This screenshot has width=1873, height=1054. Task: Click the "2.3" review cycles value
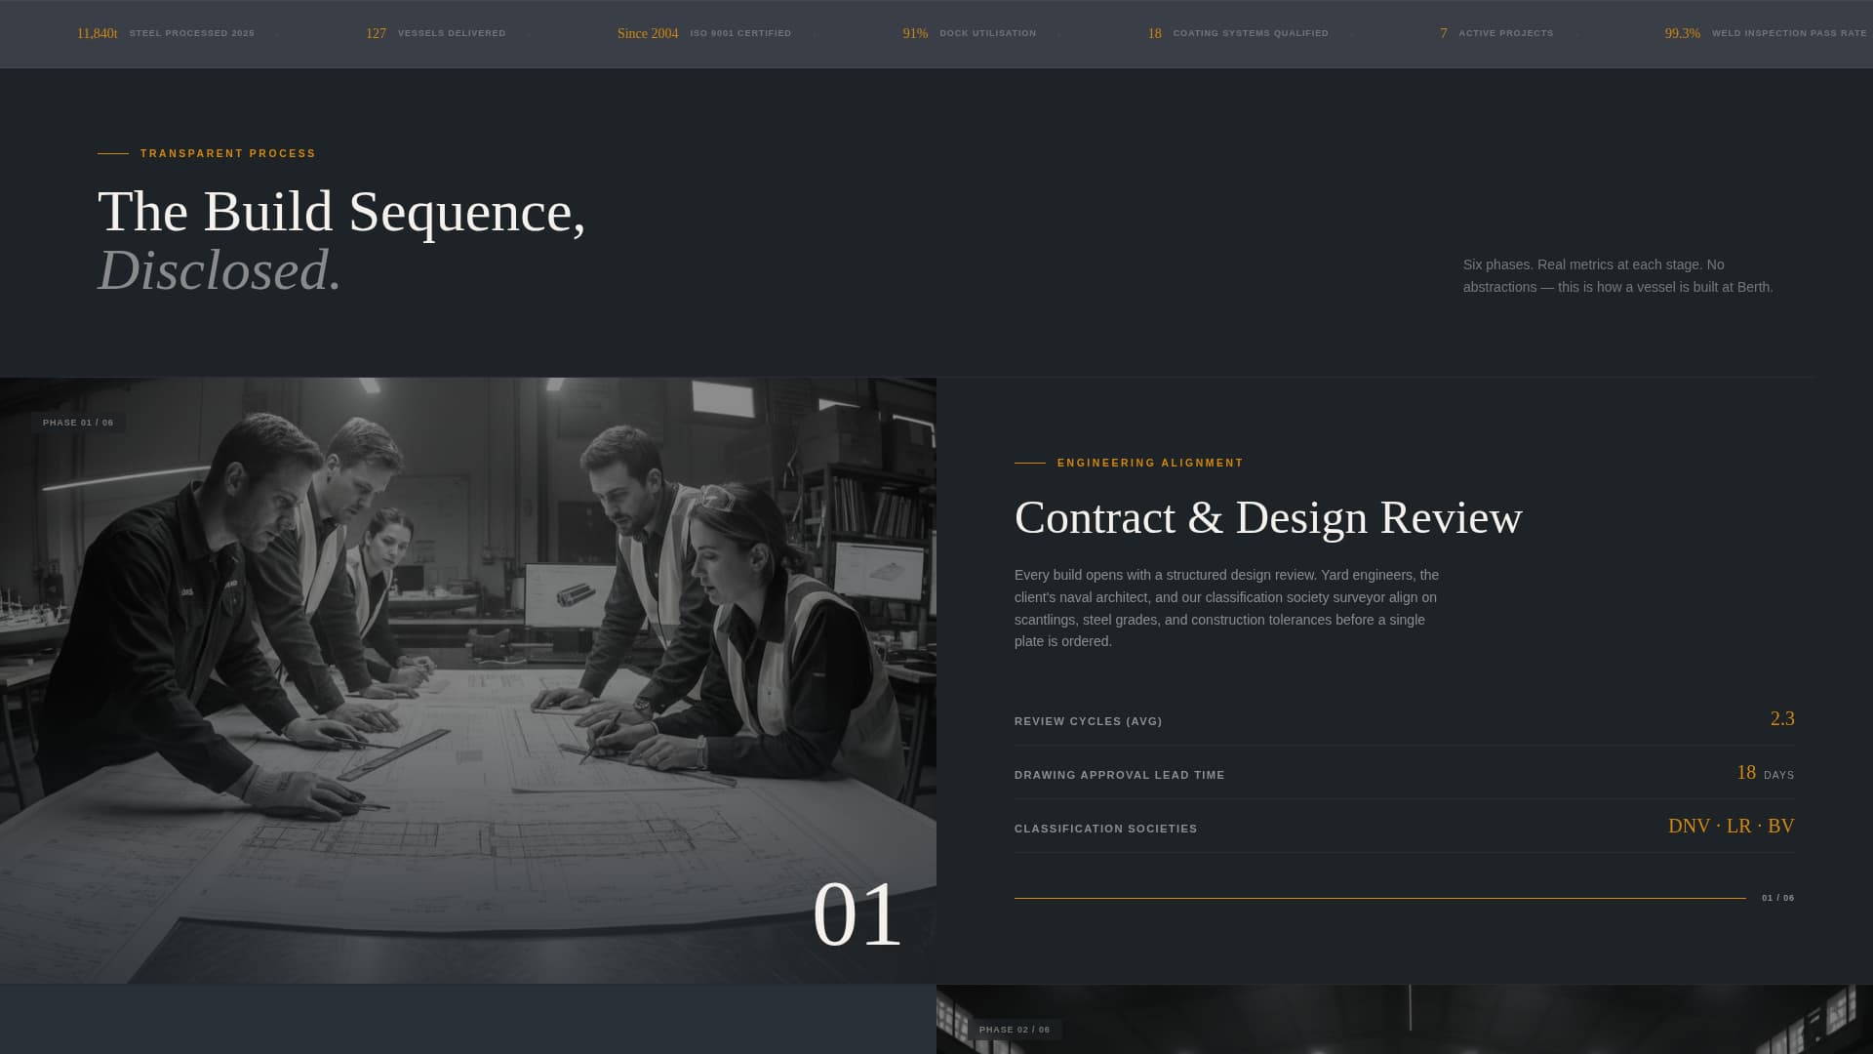[1781, 719]
